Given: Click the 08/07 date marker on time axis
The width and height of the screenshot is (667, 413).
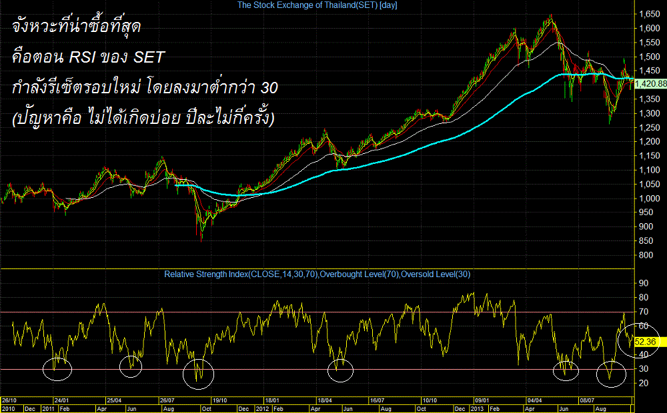Looking at the screenshot, I should coord(588,401).
